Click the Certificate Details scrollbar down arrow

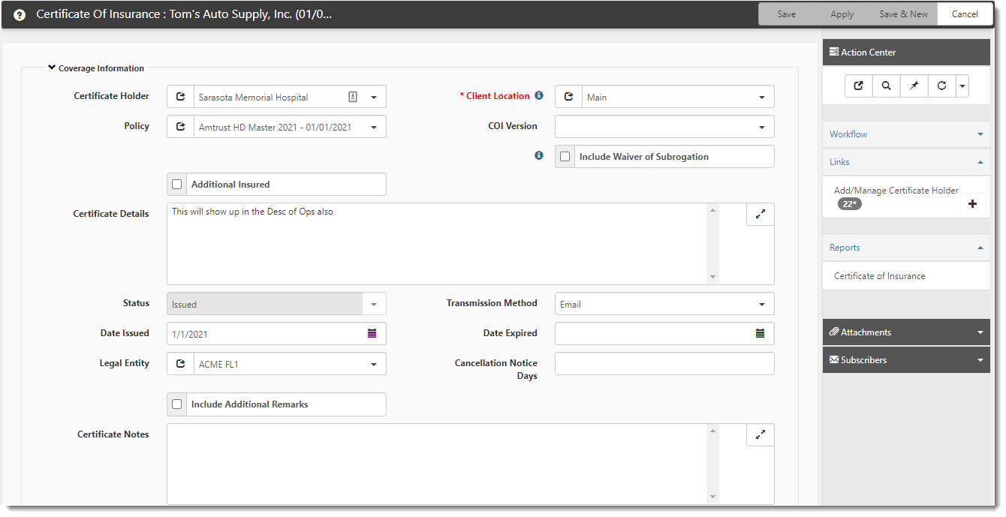pyautogui.click(x=712, y=277)
